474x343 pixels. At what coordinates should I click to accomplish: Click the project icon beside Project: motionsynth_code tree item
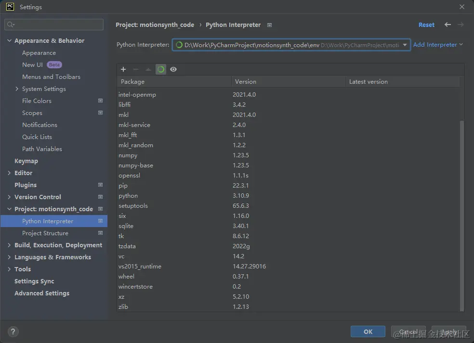tap(100, 209)
